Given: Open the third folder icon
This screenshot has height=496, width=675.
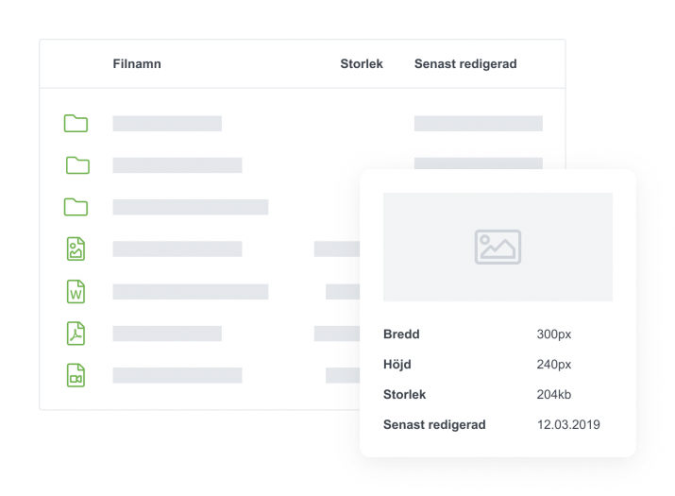Looking at the screenshot, I should tap(76, 207).
